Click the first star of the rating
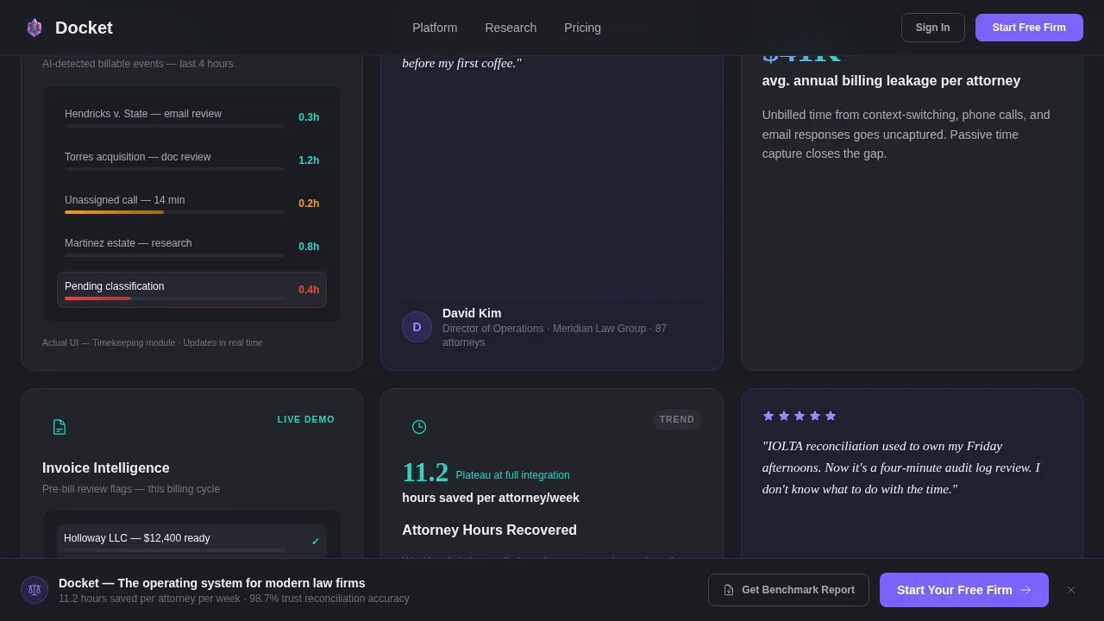Viewport: 1104px width, 621px height. pyautogui.click(x=768, y=416)
